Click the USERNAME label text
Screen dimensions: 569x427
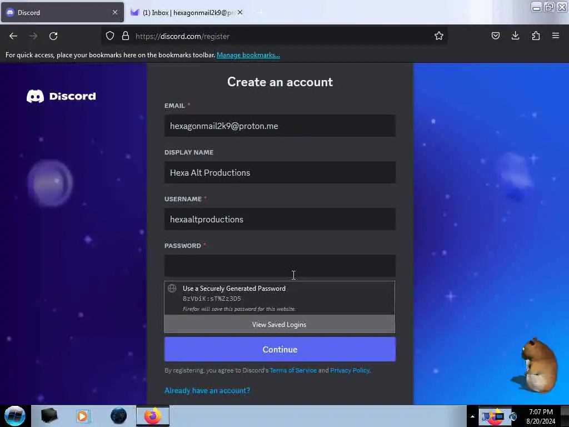[x=183, y=199]
